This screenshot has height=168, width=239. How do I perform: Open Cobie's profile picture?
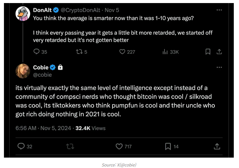[x=23, y=71]
